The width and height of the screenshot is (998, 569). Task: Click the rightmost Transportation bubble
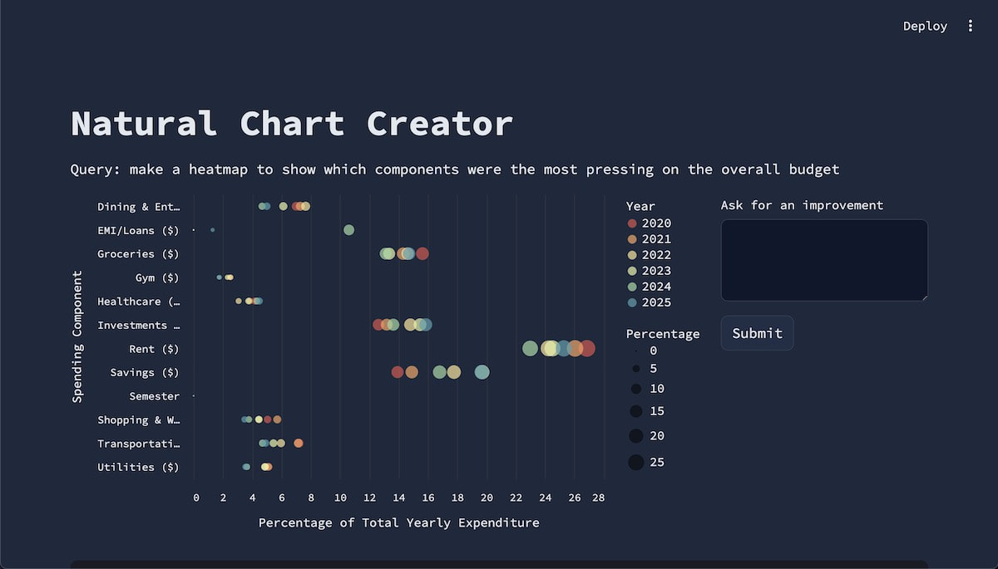click(x=299, y=443)
